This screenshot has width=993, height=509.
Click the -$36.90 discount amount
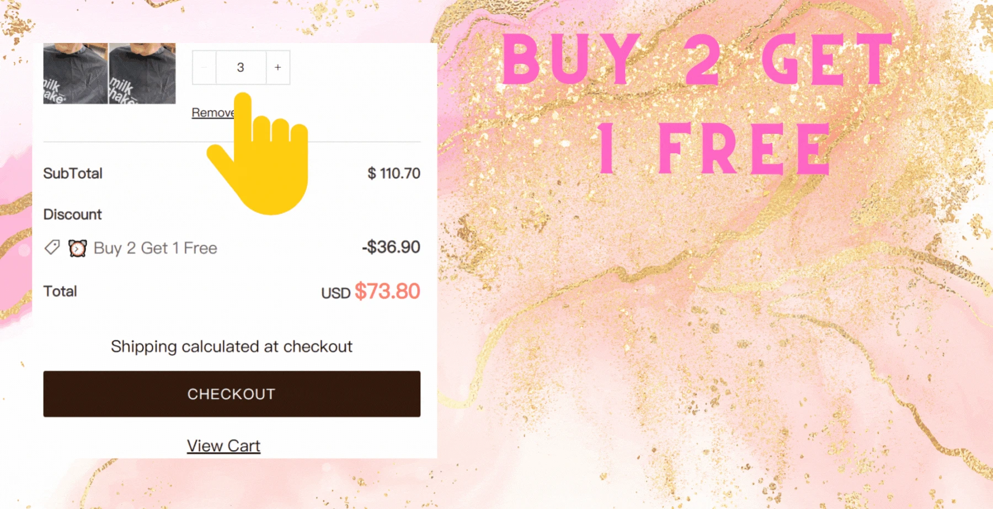click(391, 247)
